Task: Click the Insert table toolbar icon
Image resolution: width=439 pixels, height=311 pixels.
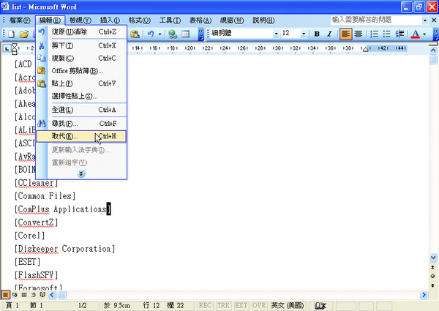Action: [185, 34]
